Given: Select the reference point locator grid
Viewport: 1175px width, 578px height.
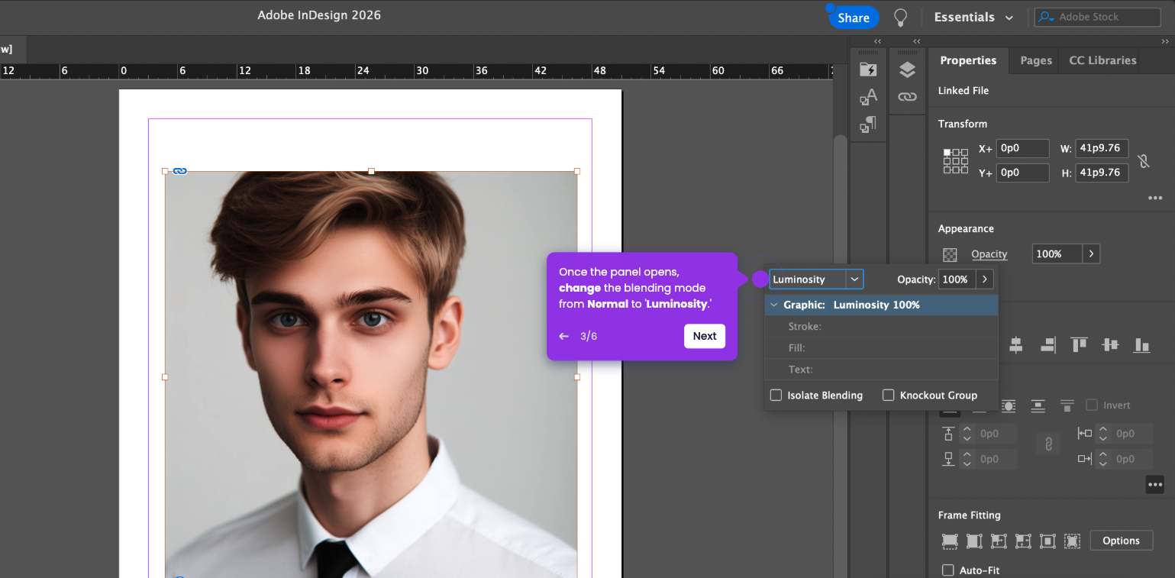Looking at the screenshot, I should [955, 161].
